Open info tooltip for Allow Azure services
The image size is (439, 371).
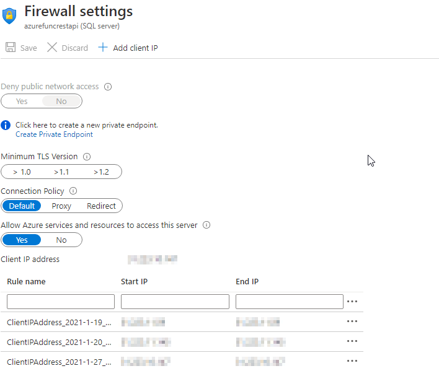[206, 225]
